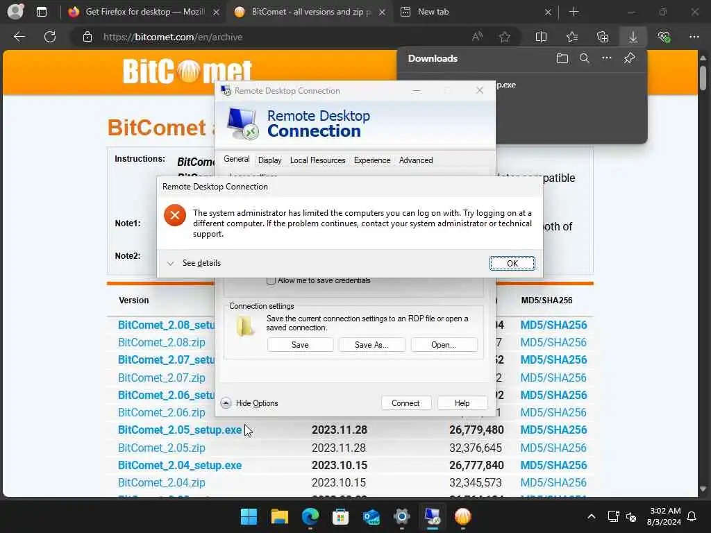This screenshot has height=533, width=711.
Task: Open the Windows Start menu
Action: pos(249,516)
